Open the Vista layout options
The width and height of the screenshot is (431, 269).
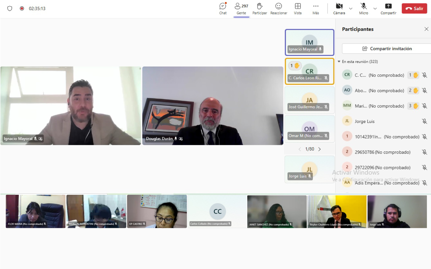tap(298, 9)
